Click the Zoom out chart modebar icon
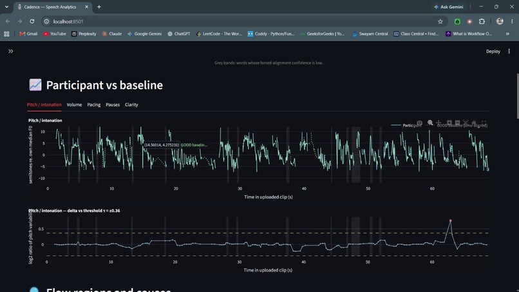 [457, 122]
